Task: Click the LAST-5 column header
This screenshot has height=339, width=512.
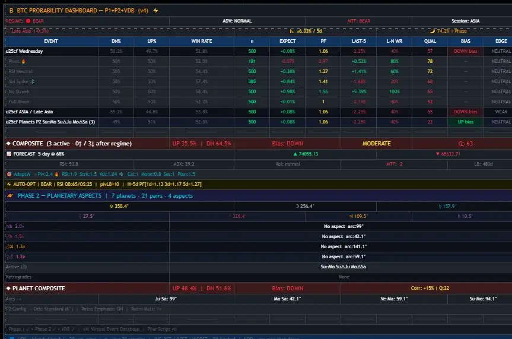Action: coord(358,41)
